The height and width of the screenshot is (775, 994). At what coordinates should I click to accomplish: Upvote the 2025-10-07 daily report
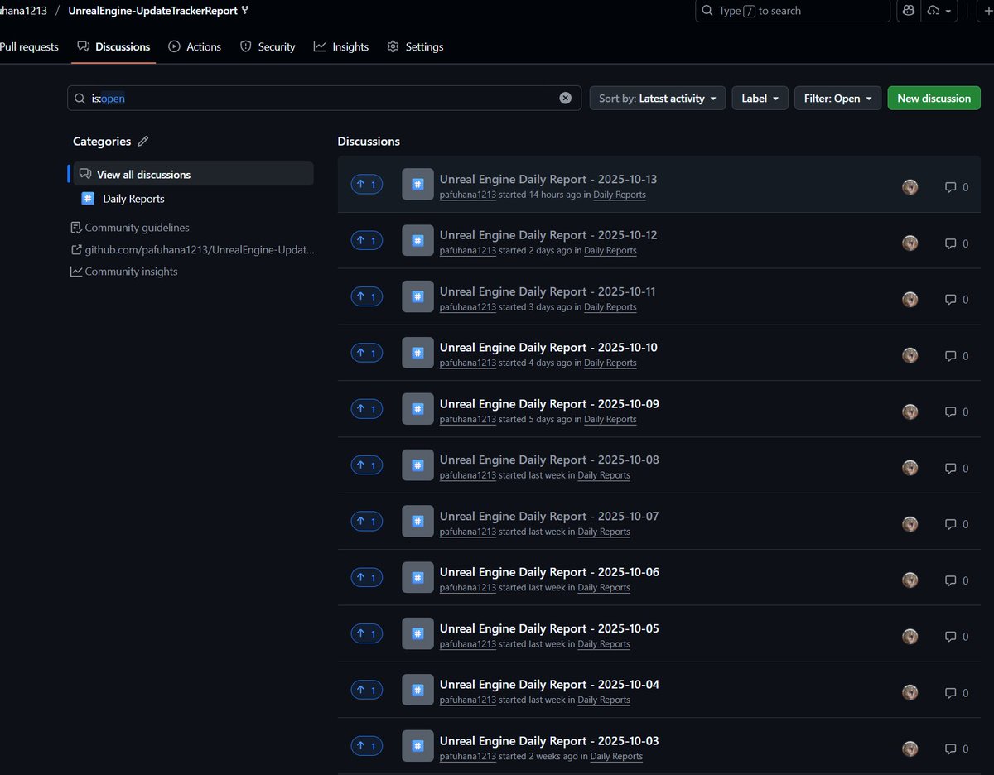click(x=367, y=522)
